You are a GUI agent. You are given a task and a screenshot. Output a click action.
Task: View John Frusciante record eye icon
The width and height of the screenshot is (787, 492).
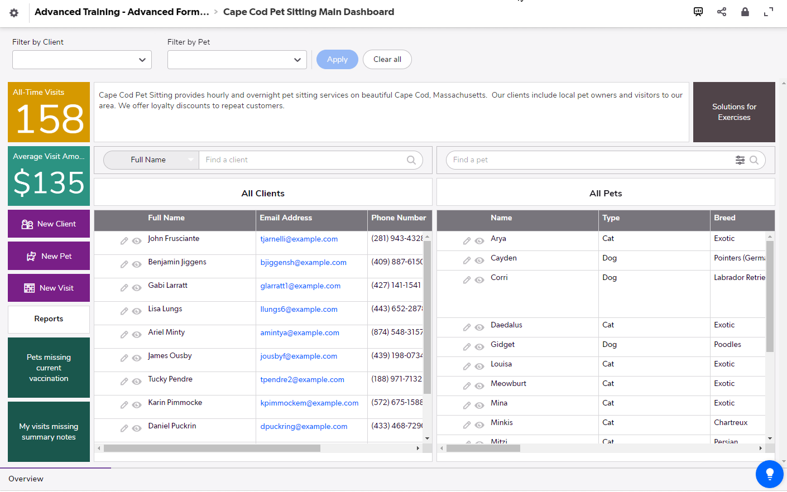pyautogui.click(x=137, y=241)
